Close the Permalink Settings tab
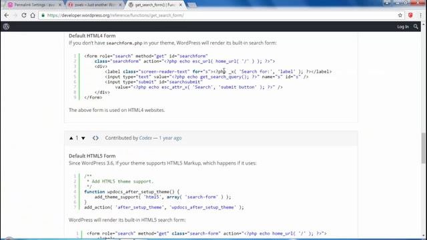Image resolution: width=427 pixels, height=240 pixels. pos(60,5)
